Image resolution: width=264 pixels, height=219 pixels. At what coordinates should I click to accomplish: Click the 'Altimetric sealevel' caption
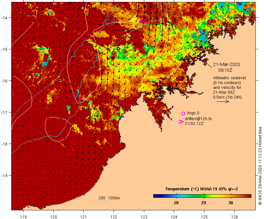[x=230, y=78]
